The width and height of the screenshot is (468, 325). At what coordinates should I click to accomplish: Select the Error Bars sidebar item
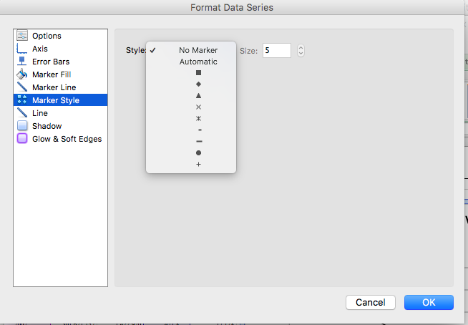50,62
